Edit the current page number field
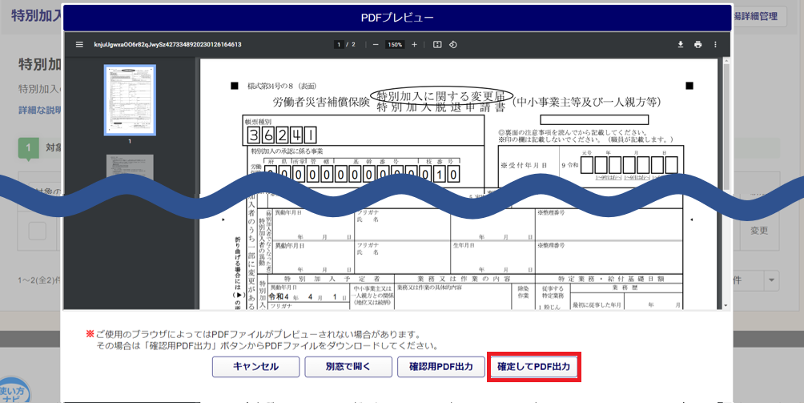 pos(339,45)
